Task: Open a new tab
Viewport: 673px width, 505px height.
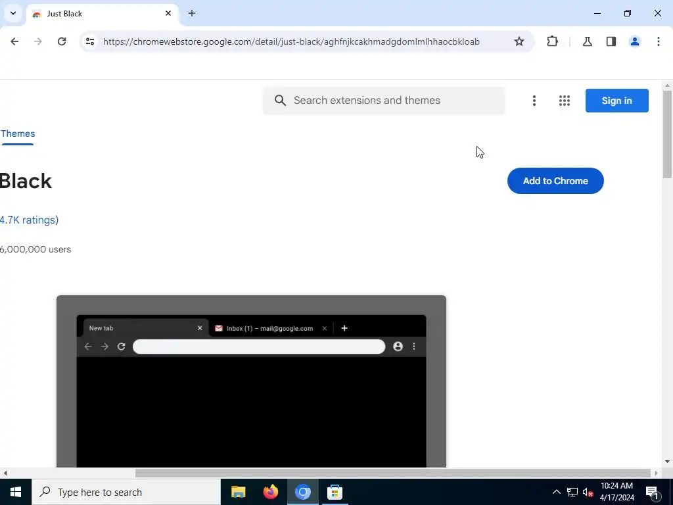Action: click(x=192, y=13)
